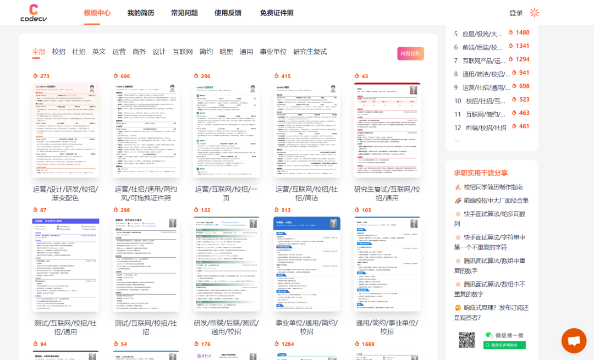
Task: Open 快手面试算法/帕多瓦数列 article
Action: click(x=490, y=219)
